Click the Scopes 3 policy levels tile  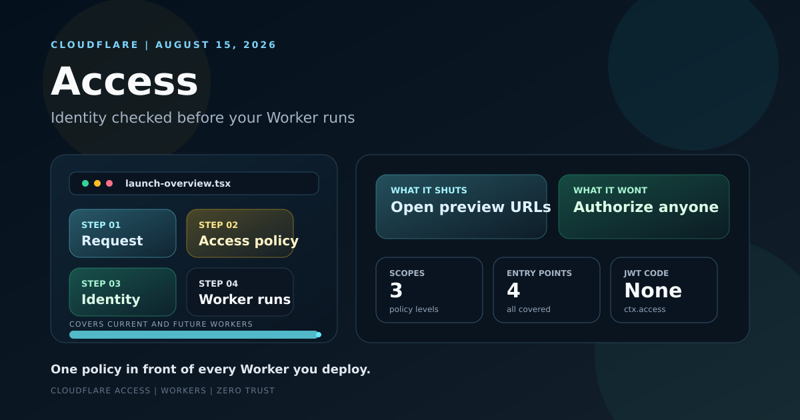(x=429, y=290)
